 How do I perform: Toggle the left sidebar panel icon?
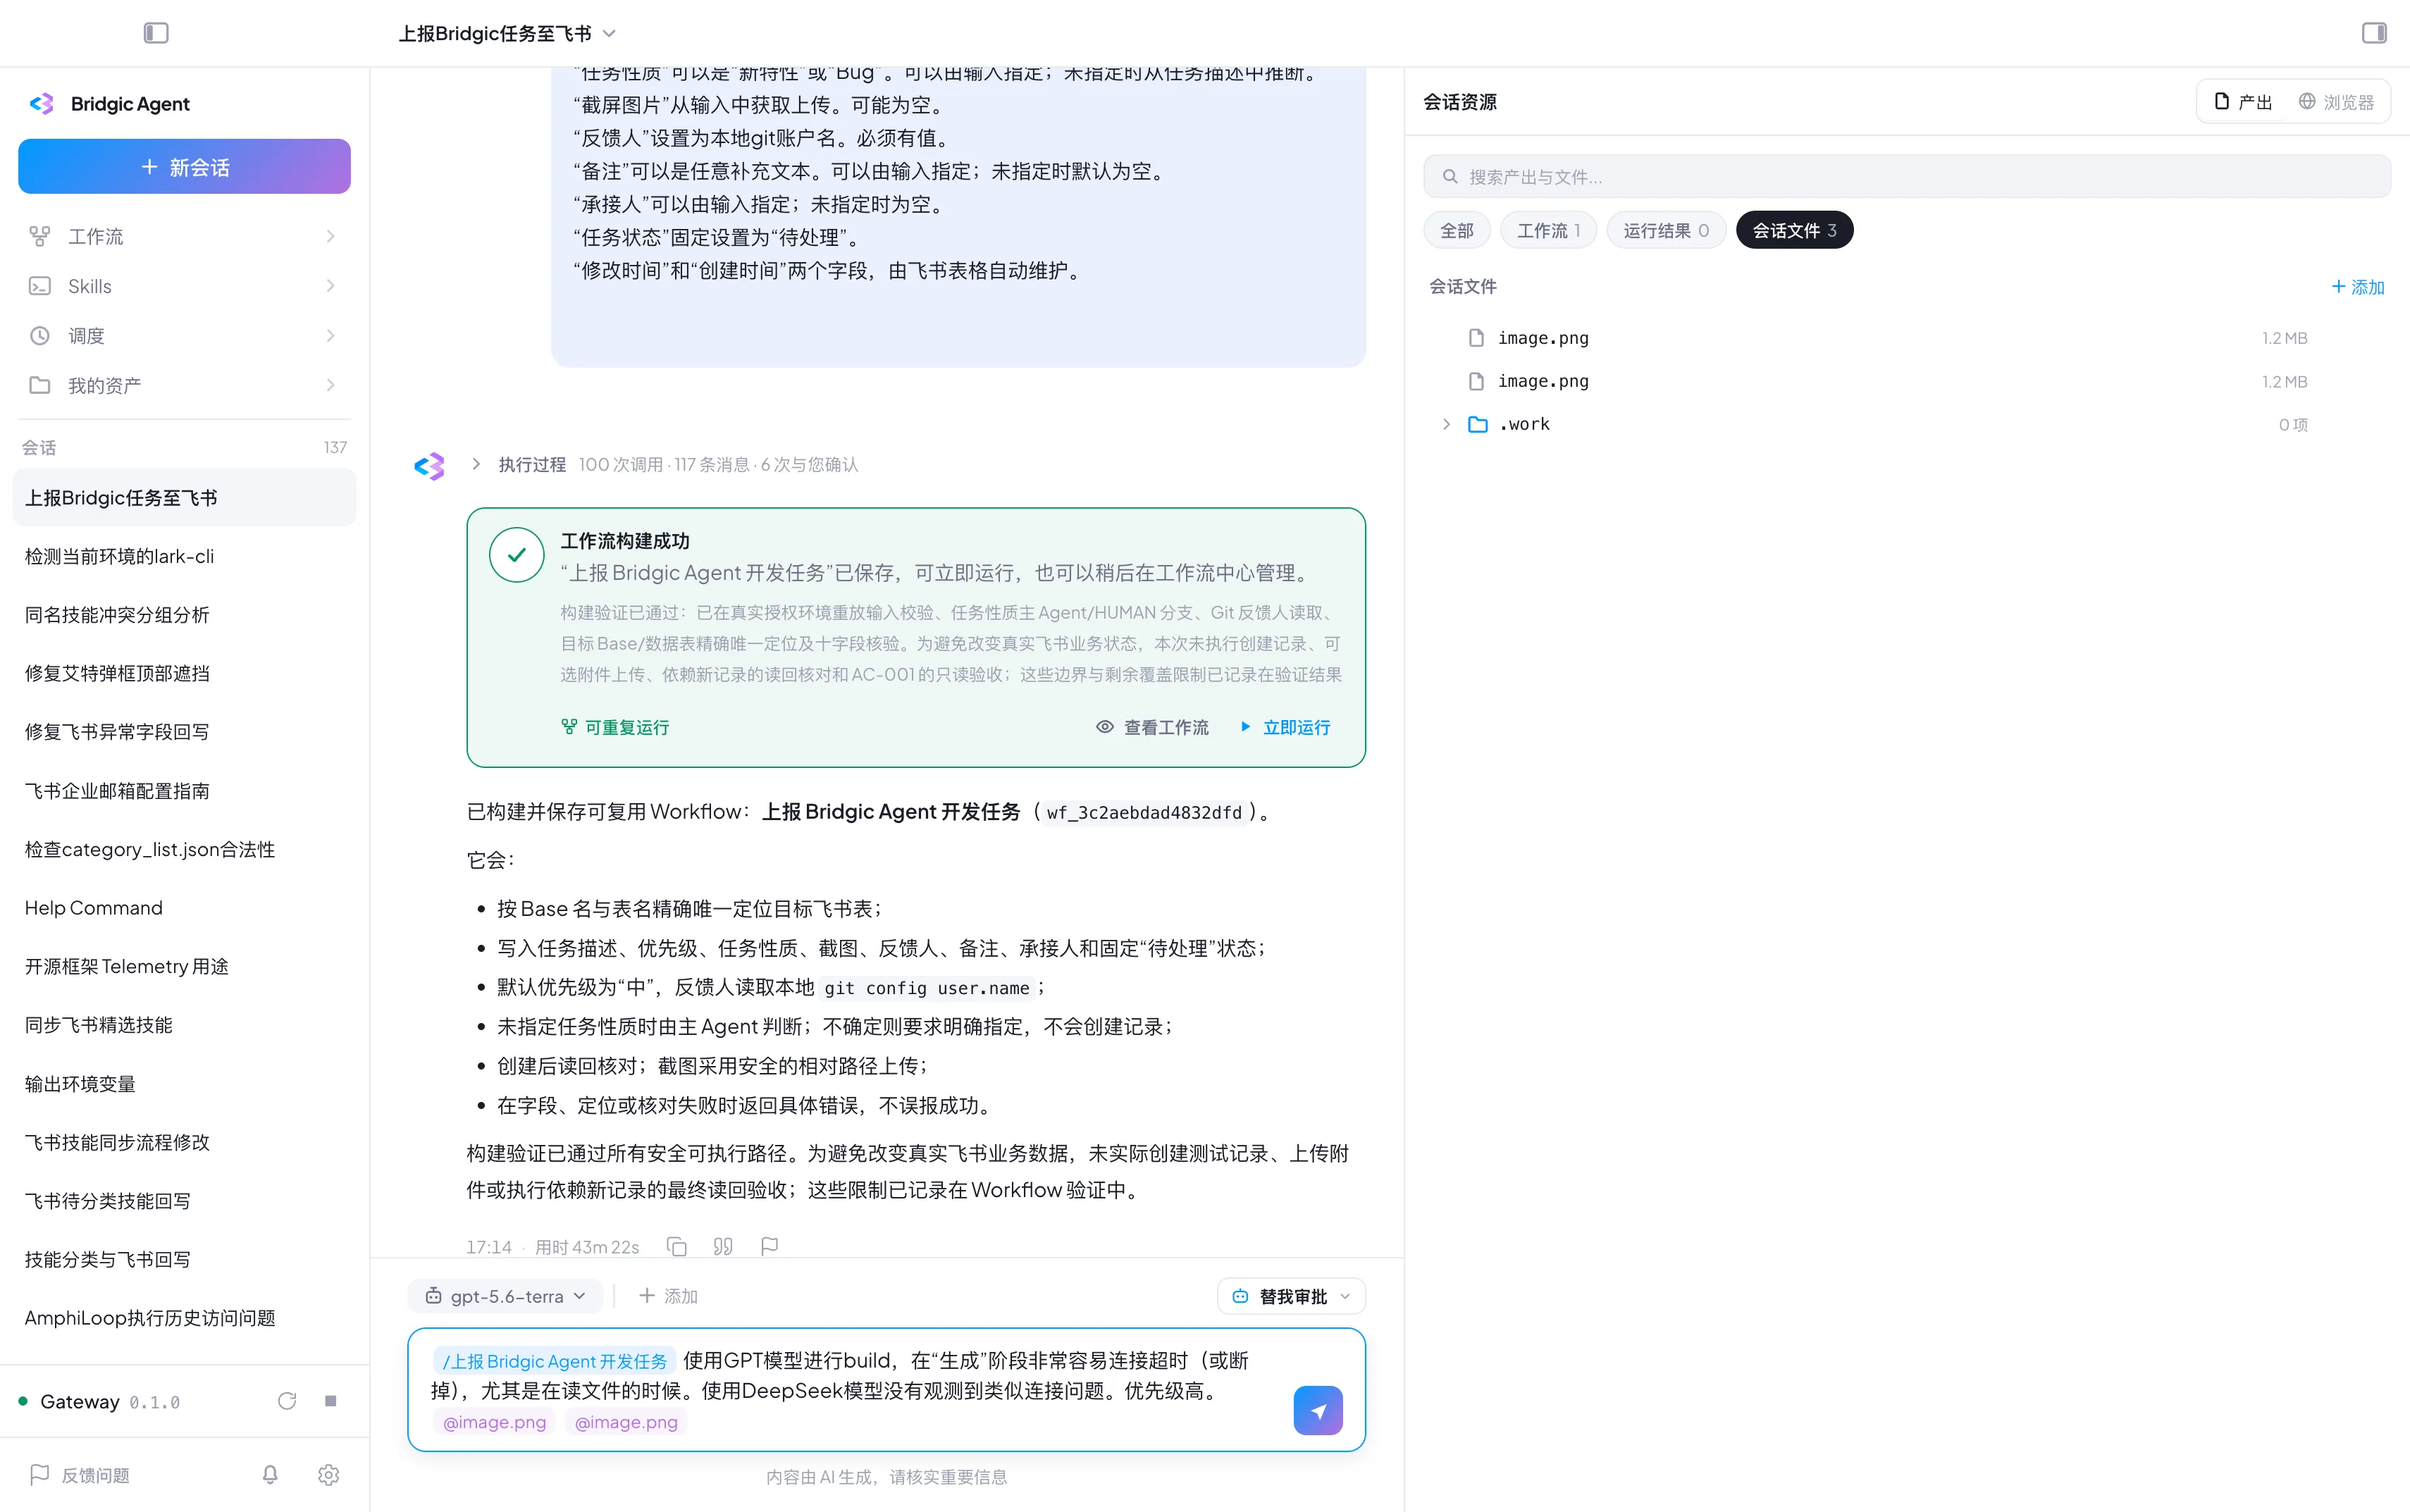point(156,33)
